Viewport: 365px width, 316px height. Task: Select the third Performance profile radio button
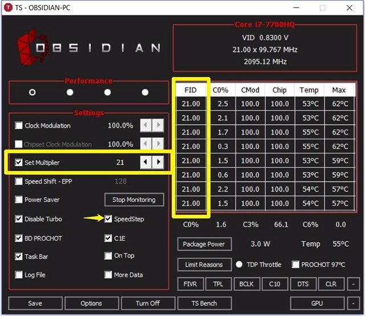tap(107, 92)
